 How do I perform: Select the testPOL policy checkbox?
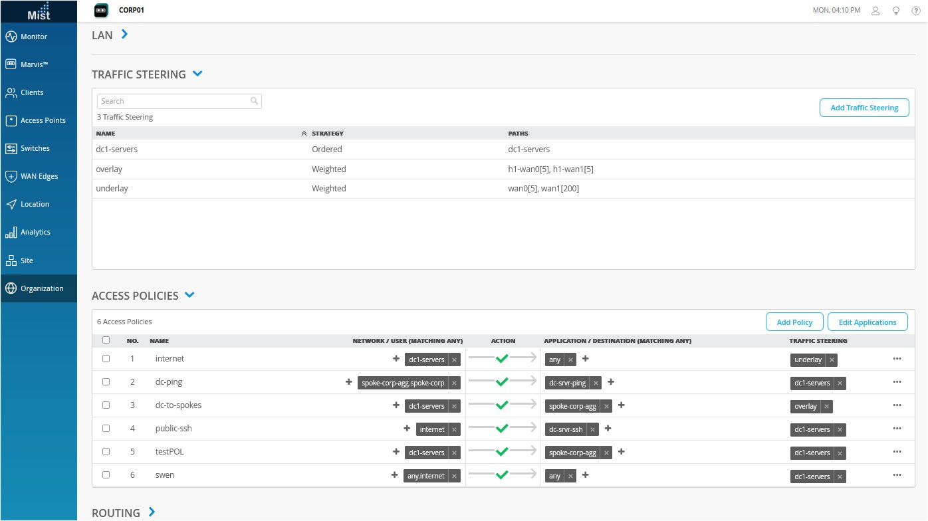pos(106,452)
